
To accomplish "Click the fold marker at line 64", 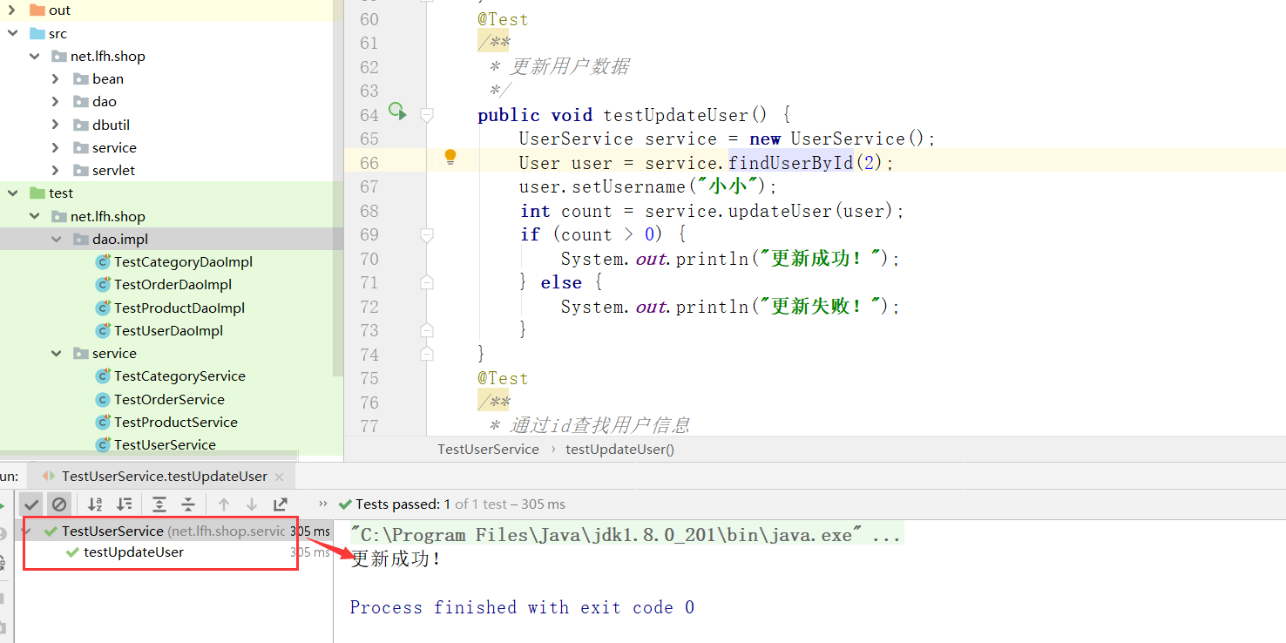I will point(427,114).
